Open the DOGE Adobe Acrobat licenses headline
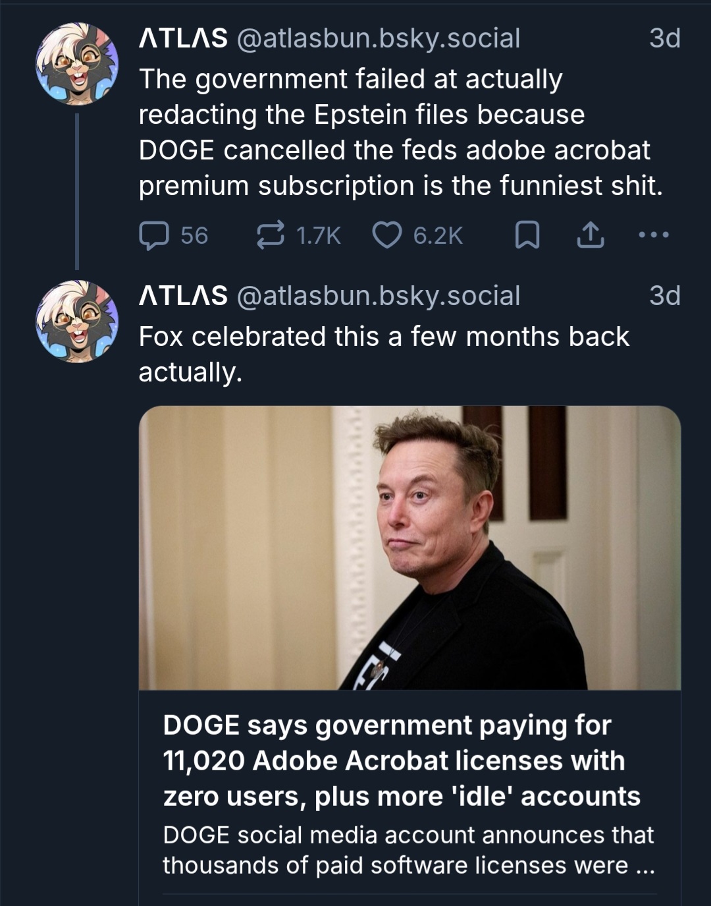The width and height of the screenshot is (711, 906). [401, 760]
